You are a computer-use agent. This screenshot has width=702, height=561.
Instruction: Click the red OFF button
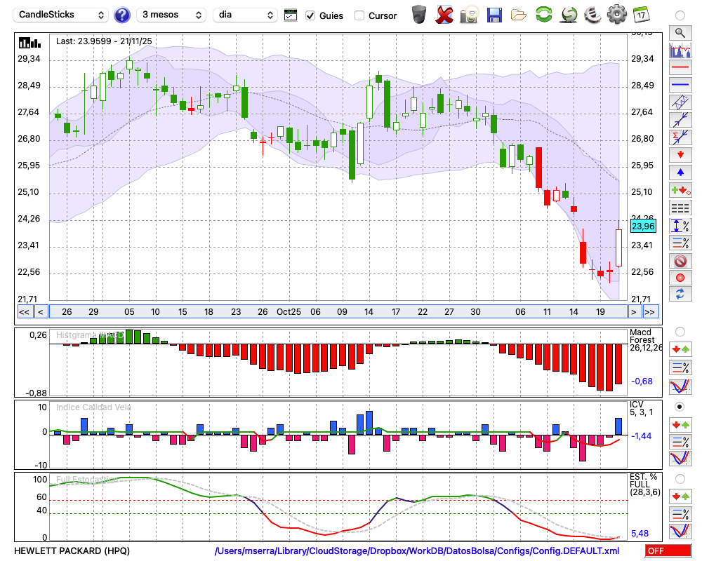(668, 551)
